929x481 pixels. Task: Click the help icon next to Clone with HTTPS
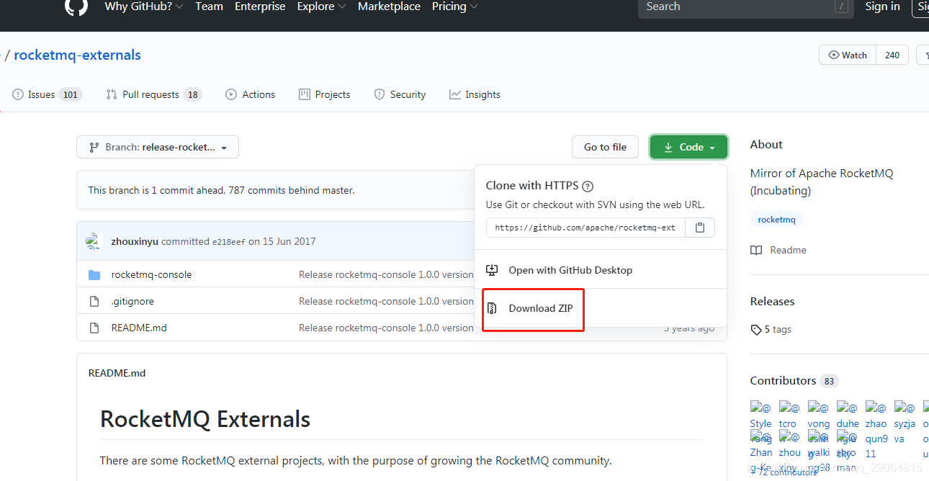pyautogui.click(x=588, y=186)
